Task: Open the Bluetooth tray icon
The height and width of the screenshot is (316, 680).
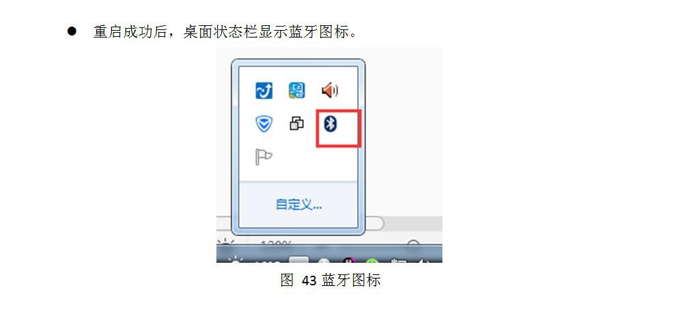Action: (x=331, y=124)
